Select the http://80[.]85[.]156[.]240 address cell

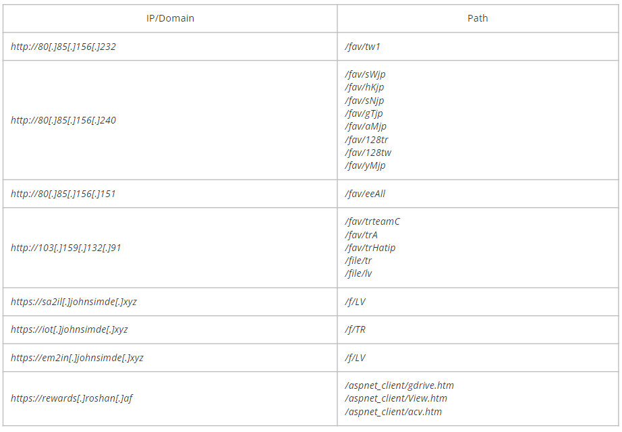pyautogui.click(x=63, y=120)
